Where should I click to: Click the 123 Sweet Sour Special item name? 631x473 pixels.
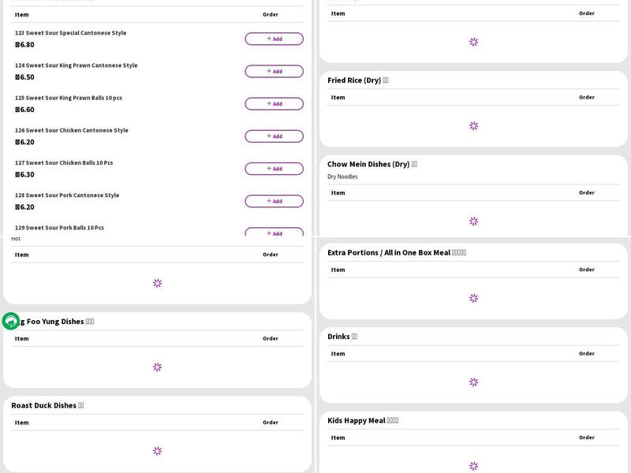point(70,33)
